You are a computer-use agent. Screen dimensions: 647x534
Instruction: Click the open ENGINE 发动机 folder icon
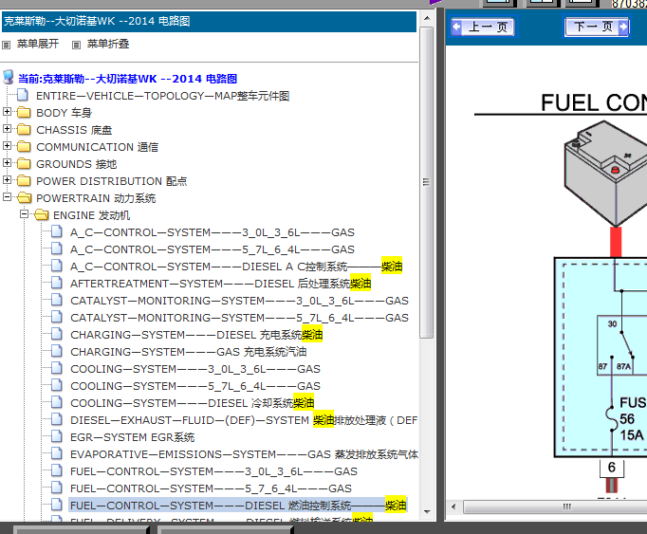coord(41,215)
